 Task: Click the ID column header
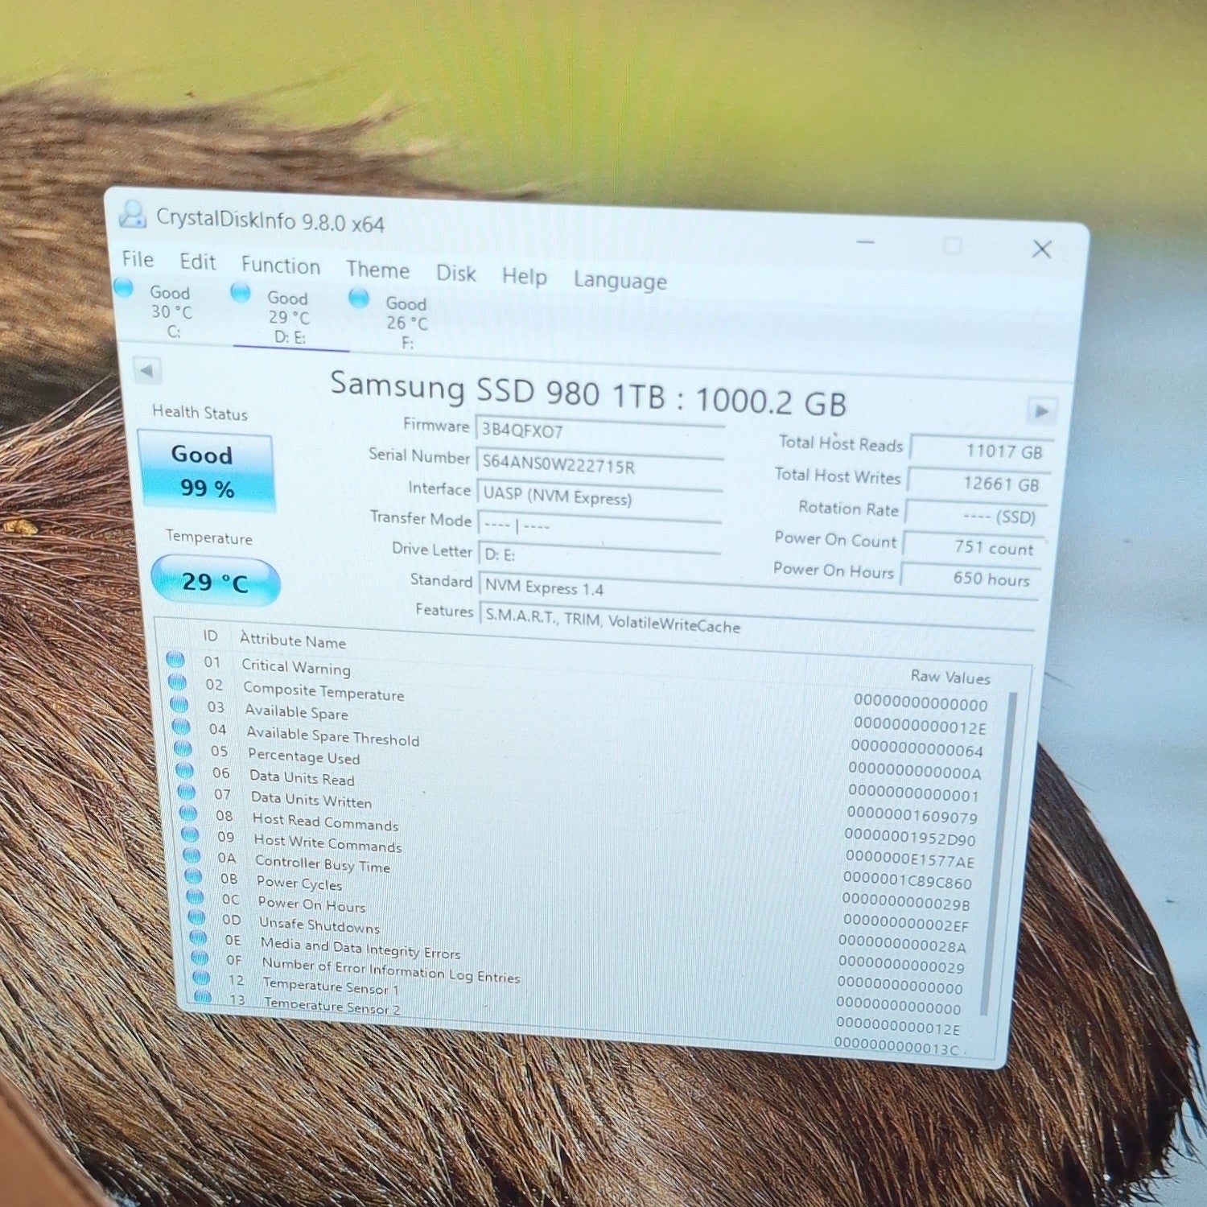210,636
